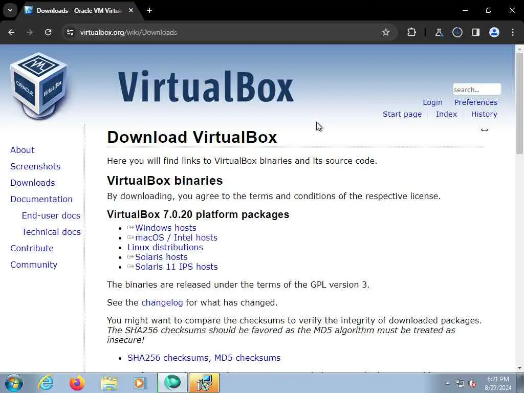Go to the Start page link
524x393 pixels.
(x=402, y=114)
